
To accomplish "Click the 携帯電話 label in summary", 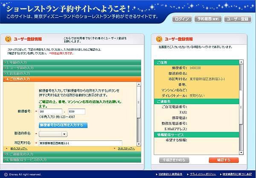I will 180,118.
